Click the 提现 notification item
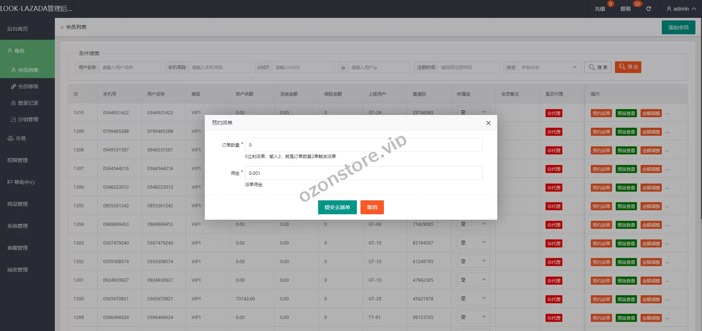This screenshot has height=331, width=702. pyautogui.click(x=625, y=9)
